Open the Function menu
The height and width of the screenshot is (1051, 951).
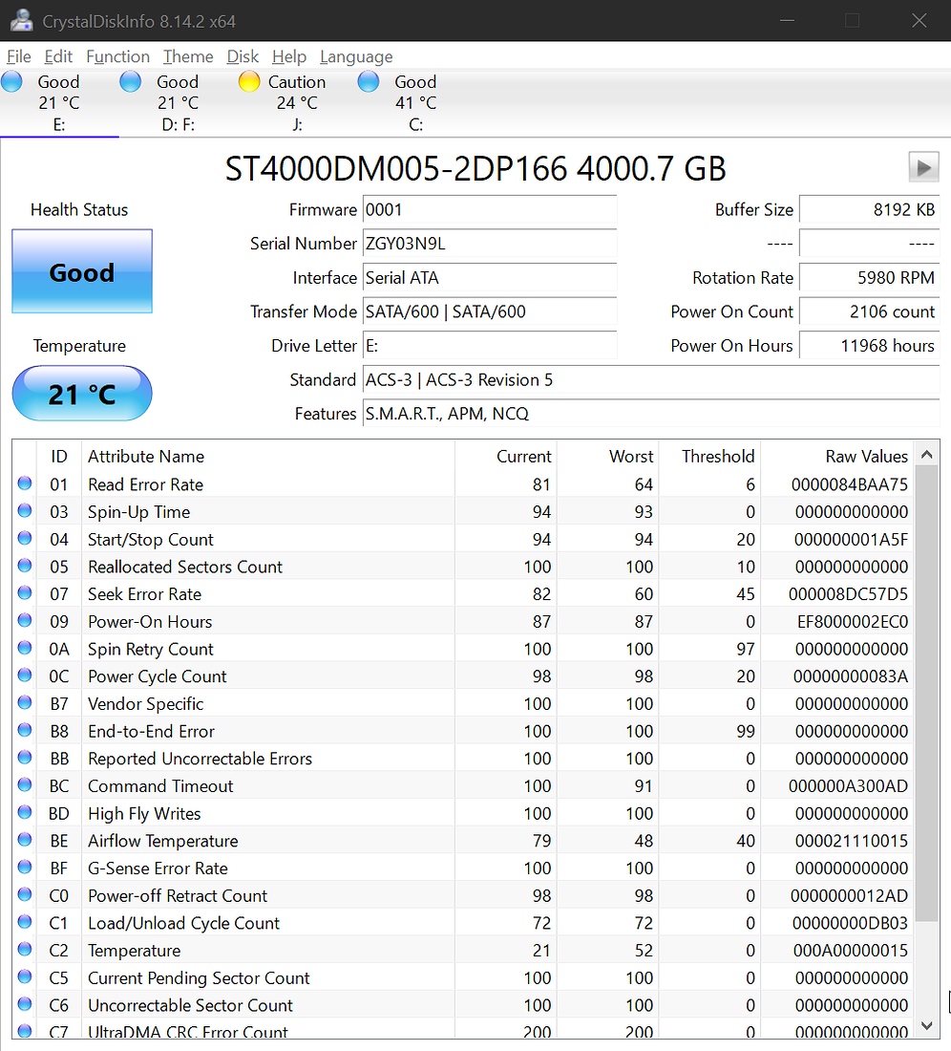pyautogui.click(x=117, y=56)
